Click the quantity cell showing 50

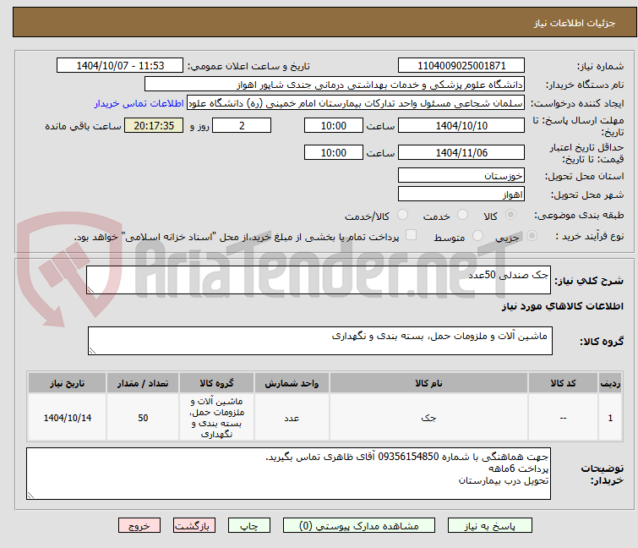[143, 418]
